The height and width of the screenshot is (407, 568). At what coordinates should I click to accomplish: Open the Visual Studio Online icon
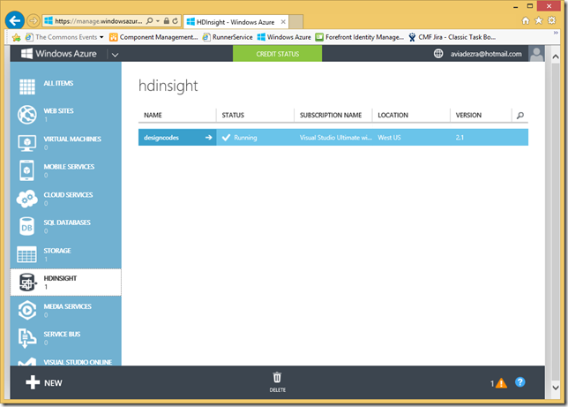coord(27,362)
